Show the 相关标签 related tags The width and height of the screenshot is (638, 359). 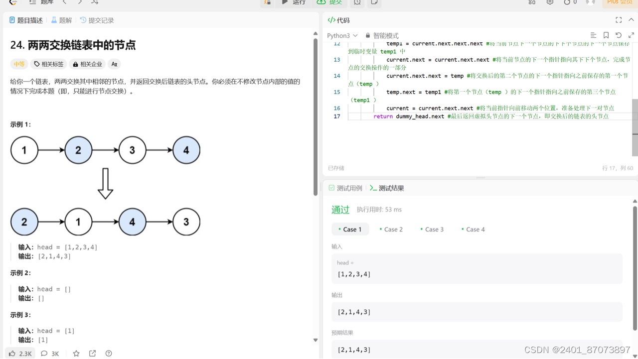coord(48,64)
